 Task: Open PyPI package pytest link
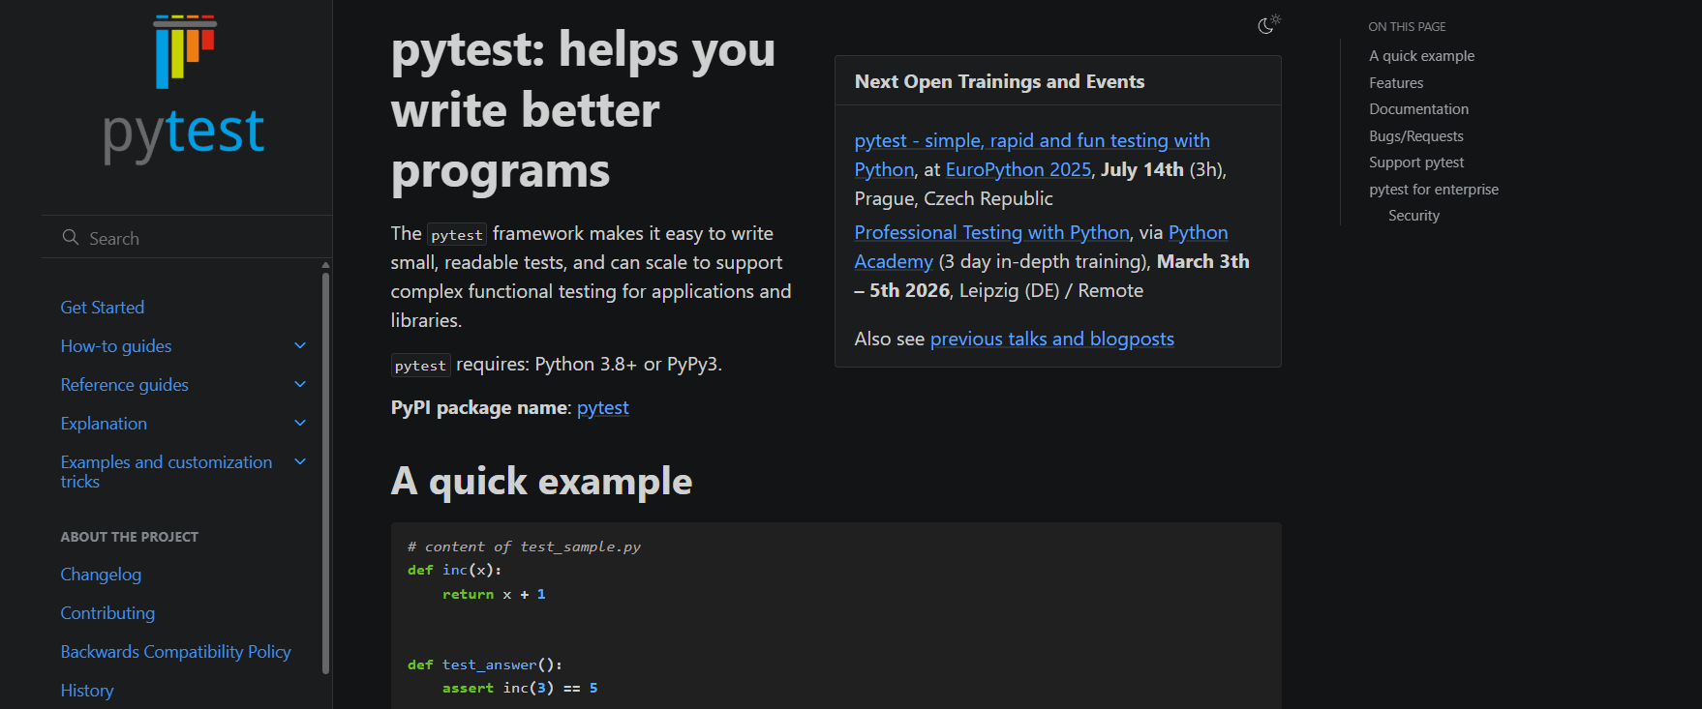pyautogui.click(x=603, y=408)
